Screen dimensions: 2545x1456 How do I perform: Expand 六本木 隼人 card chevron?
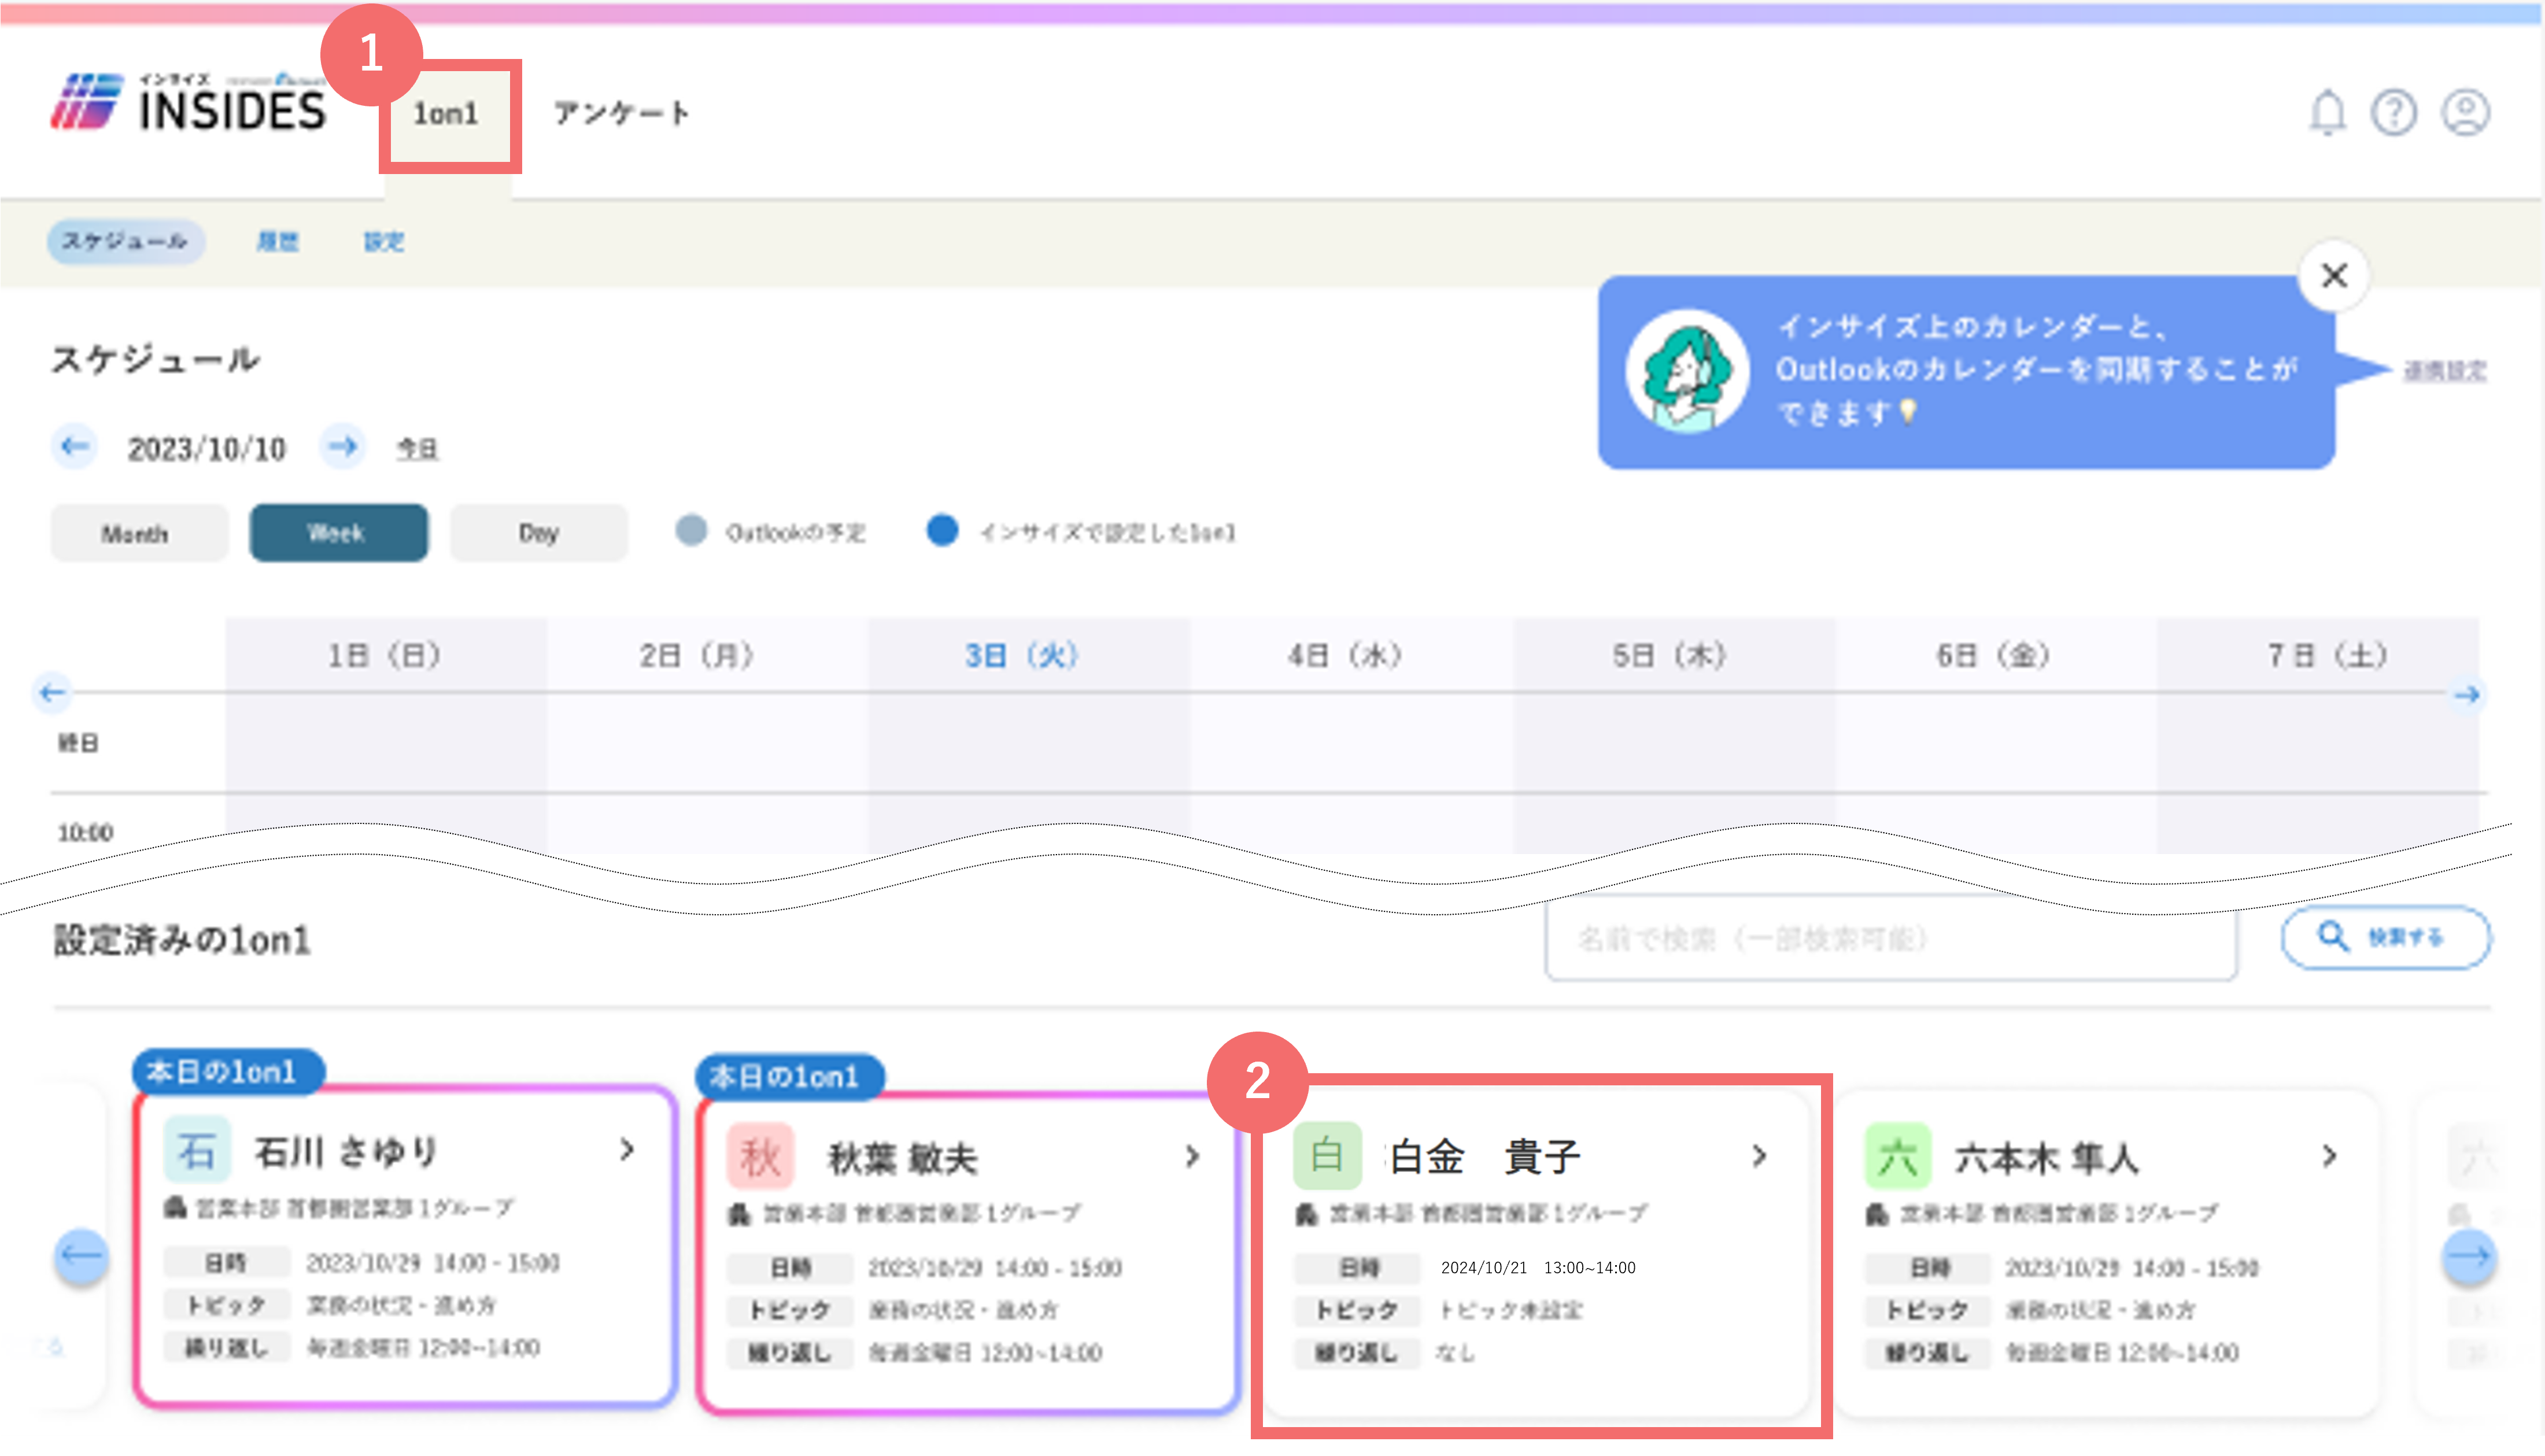[2330, 1156]
